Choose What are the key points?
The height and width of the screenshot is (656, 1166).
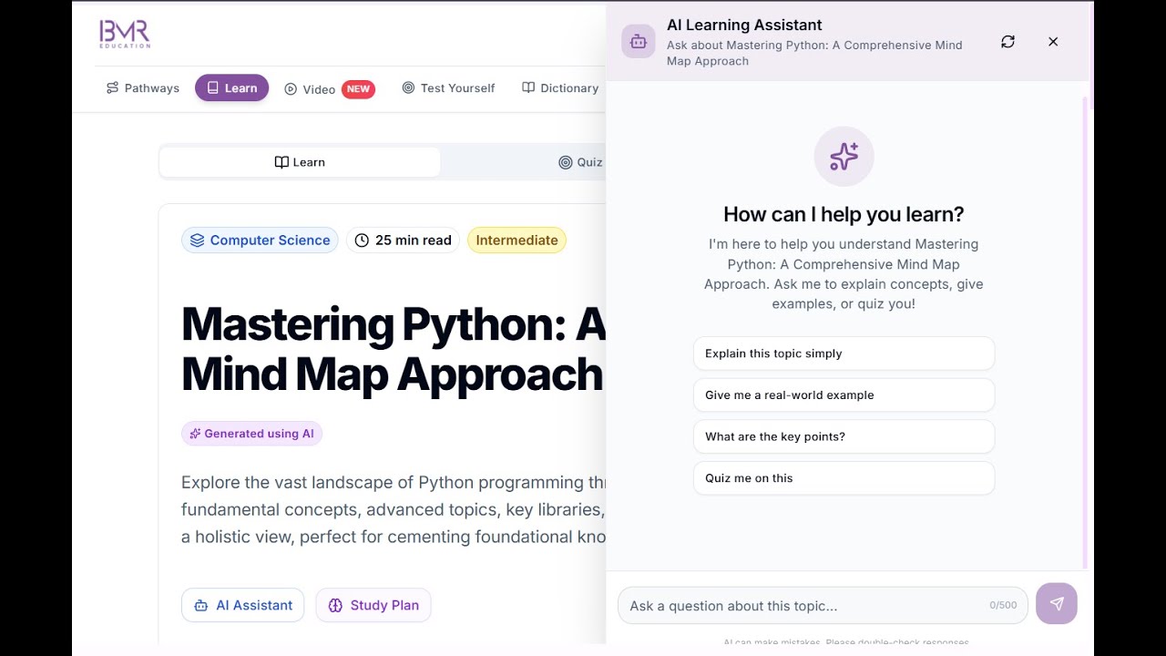[x=844, y=436]
